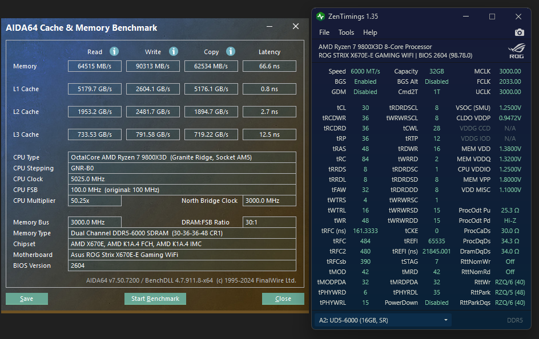539x339 pixels.
Task: Click the L3 Cache Copy value 719.22 GB/s
Action: [x=211, y=134]
